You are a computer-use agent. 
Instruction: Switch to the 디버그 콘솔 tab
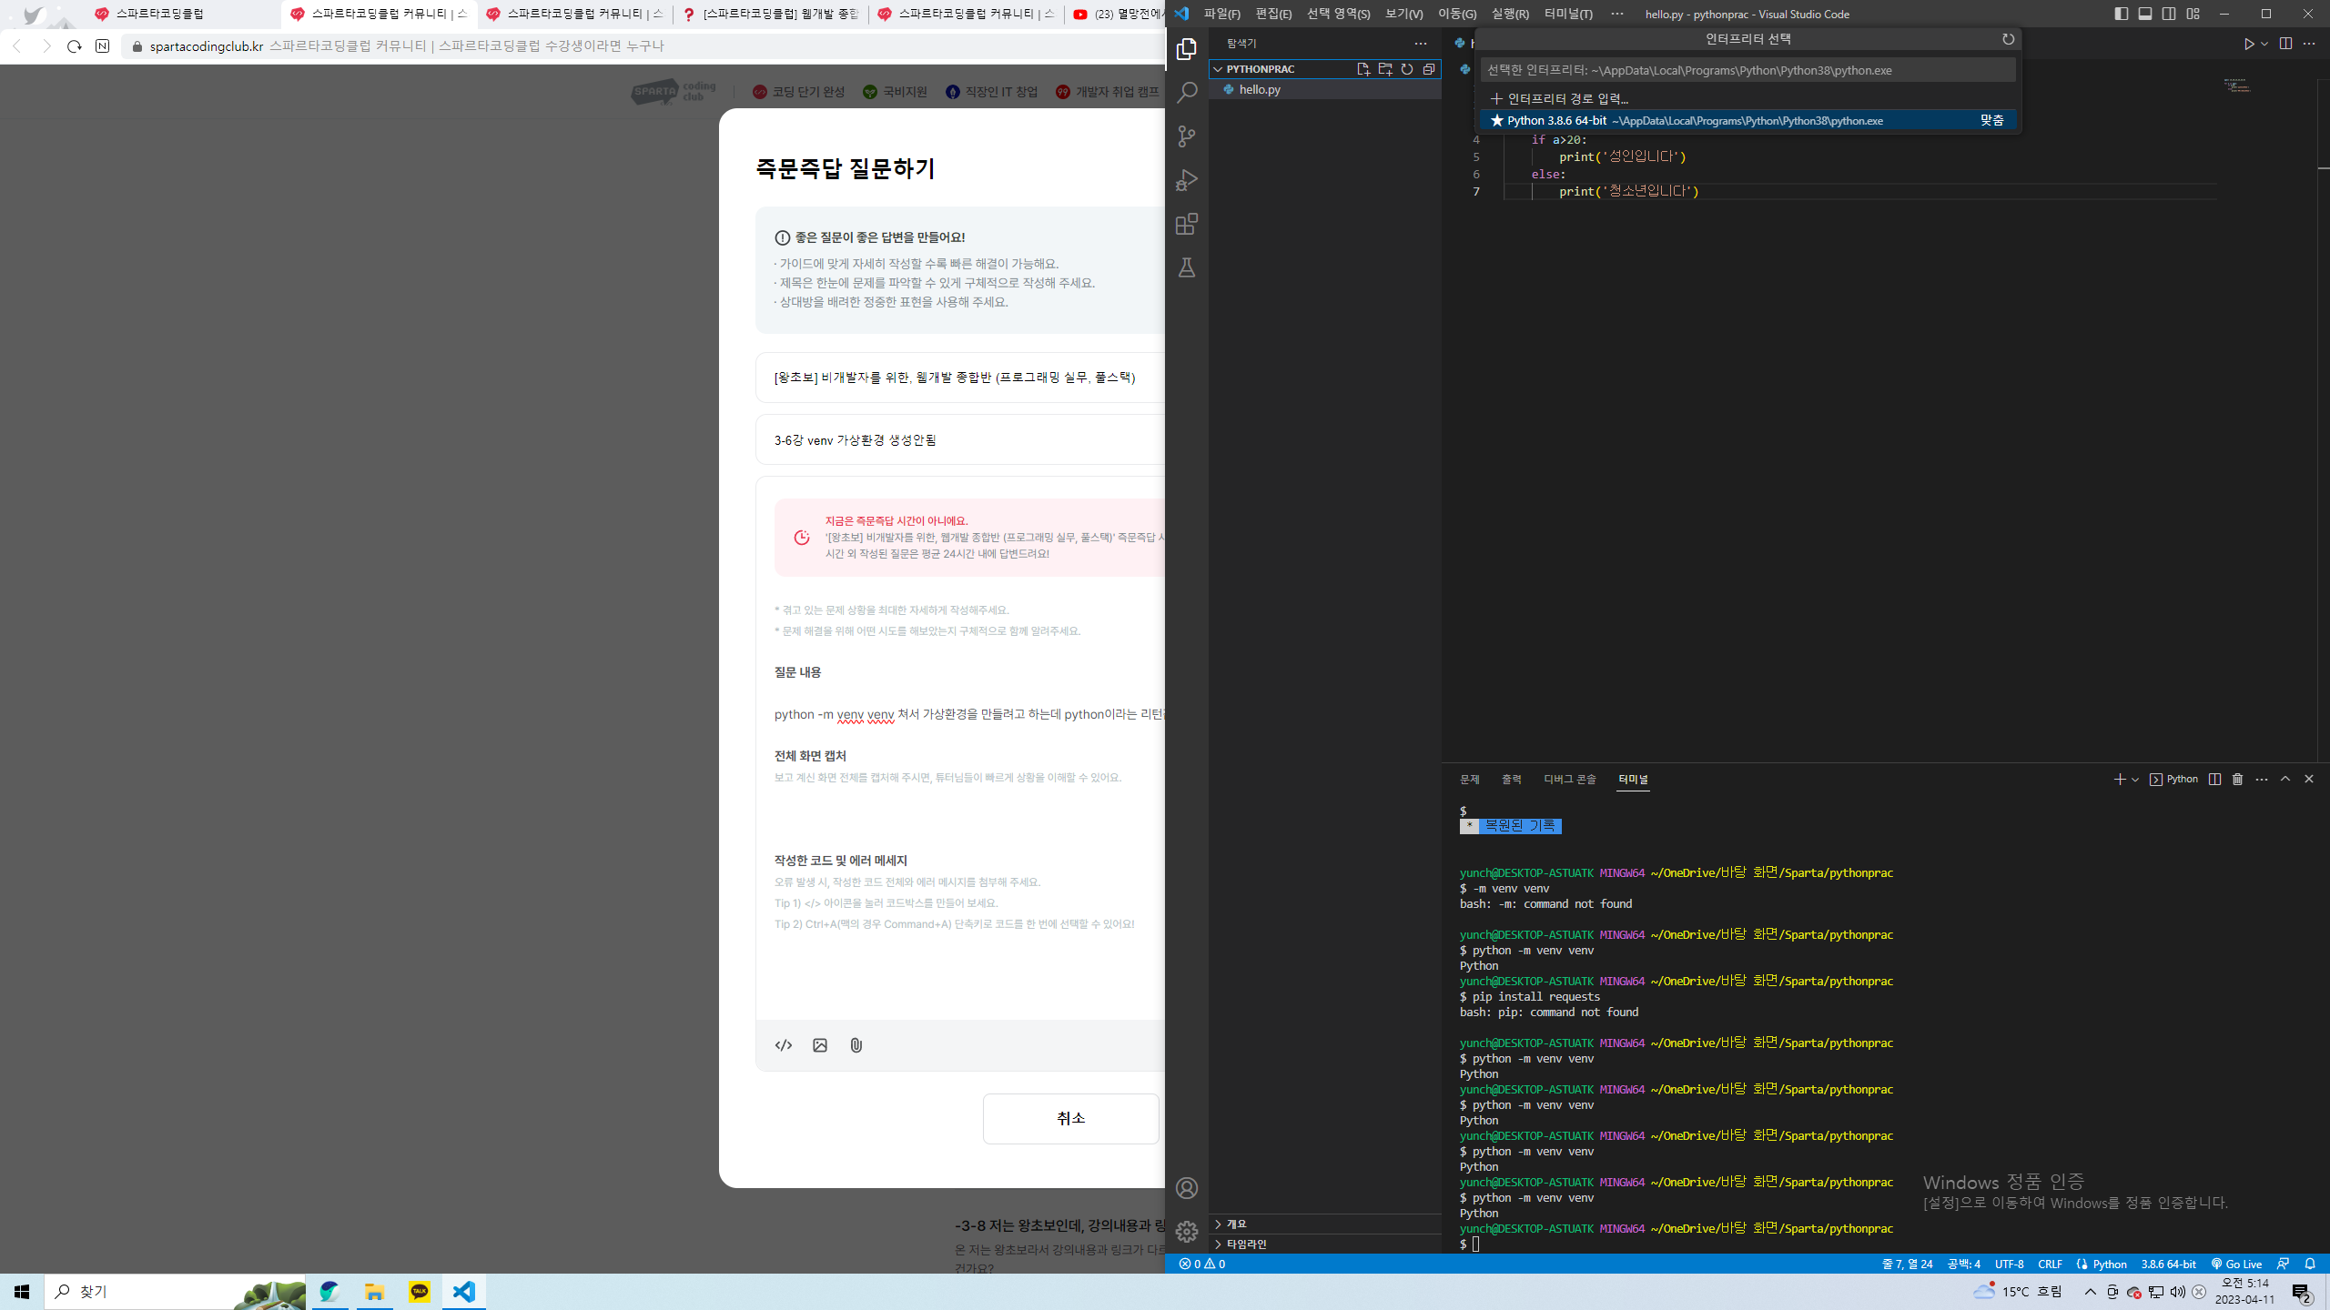click(x=1570, y=780)
